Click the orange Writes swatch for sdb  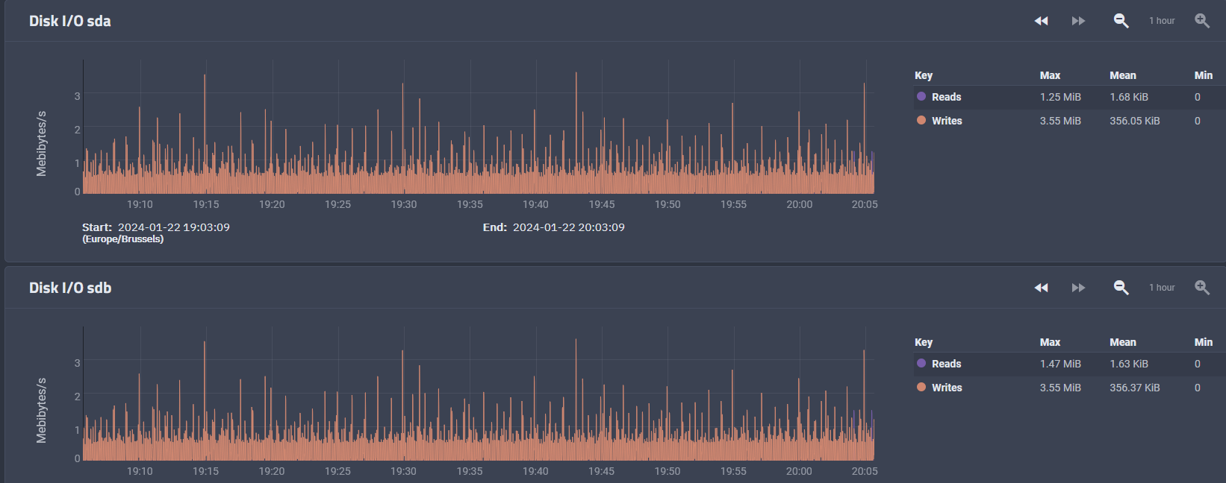(921, 387)
